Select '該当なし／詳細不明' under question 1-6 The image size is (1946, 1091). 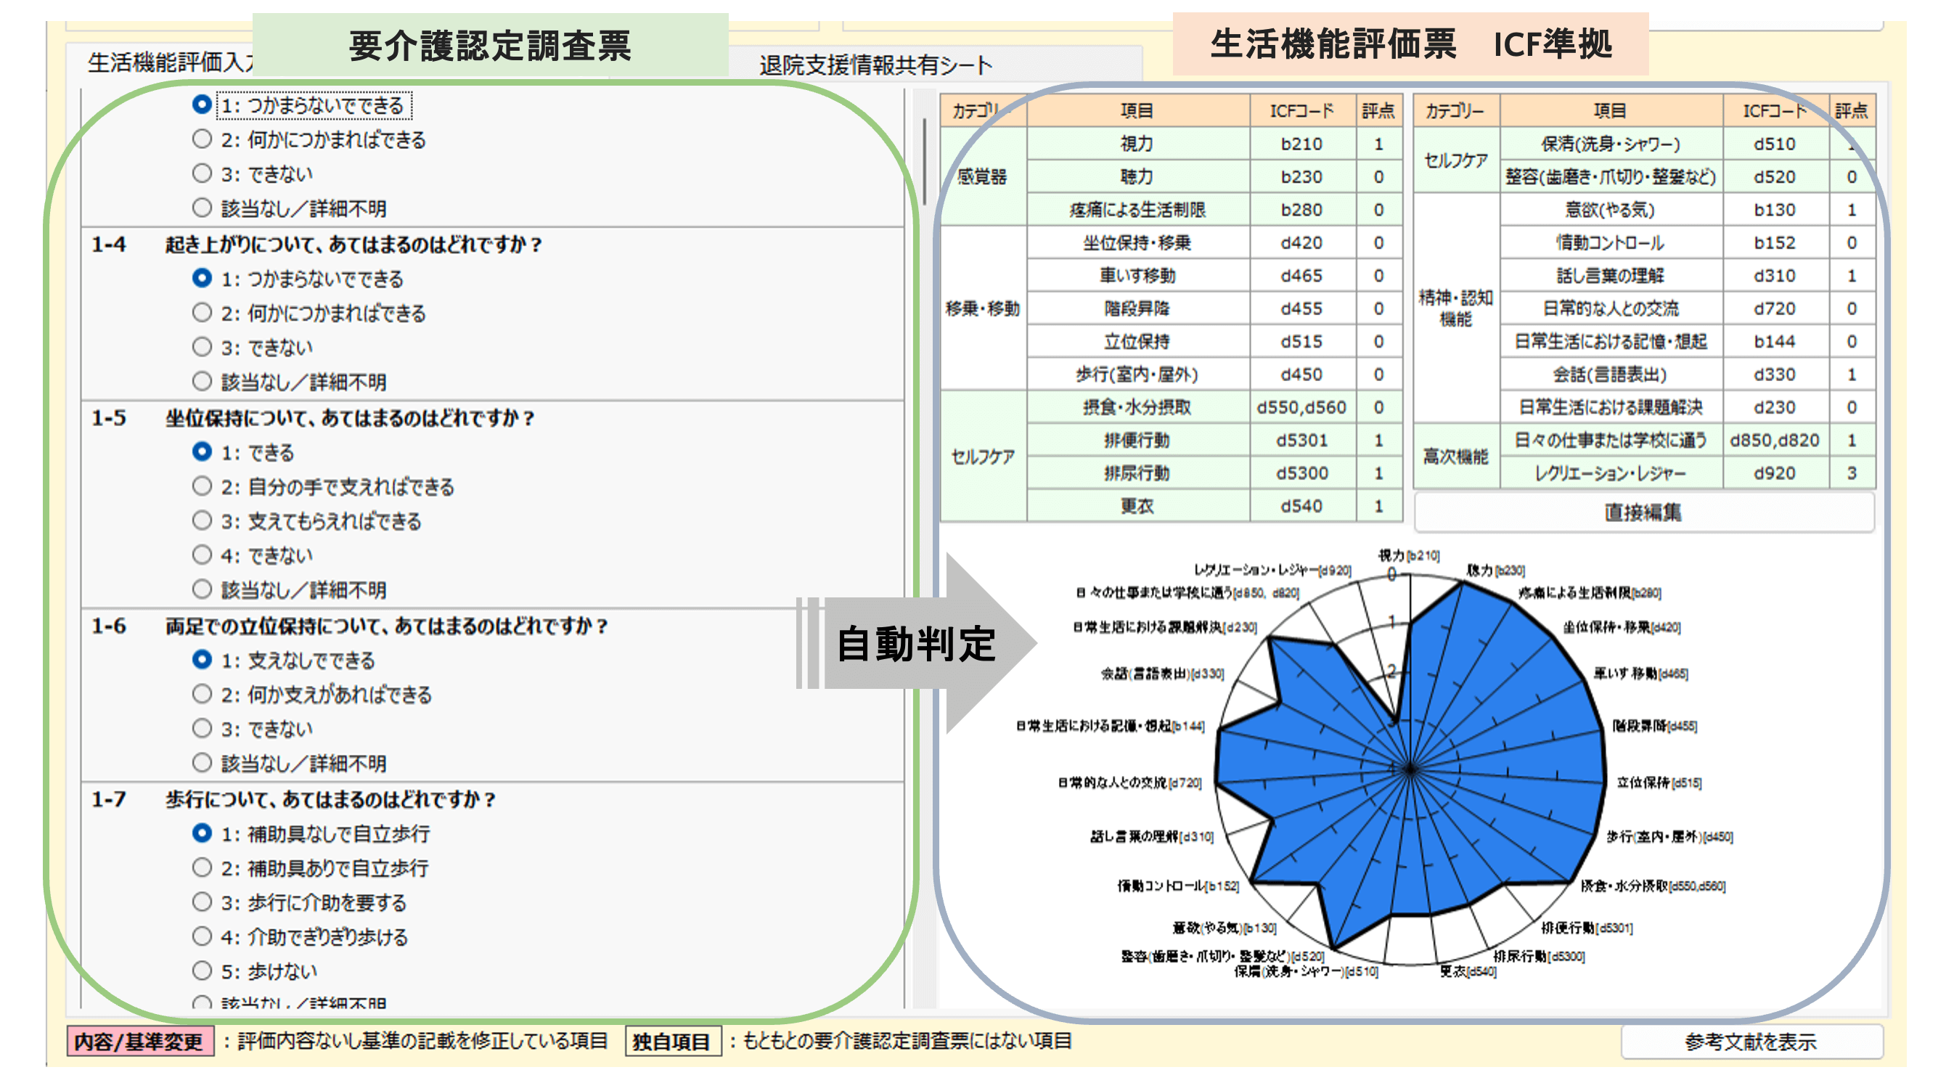tap(202, 763)
